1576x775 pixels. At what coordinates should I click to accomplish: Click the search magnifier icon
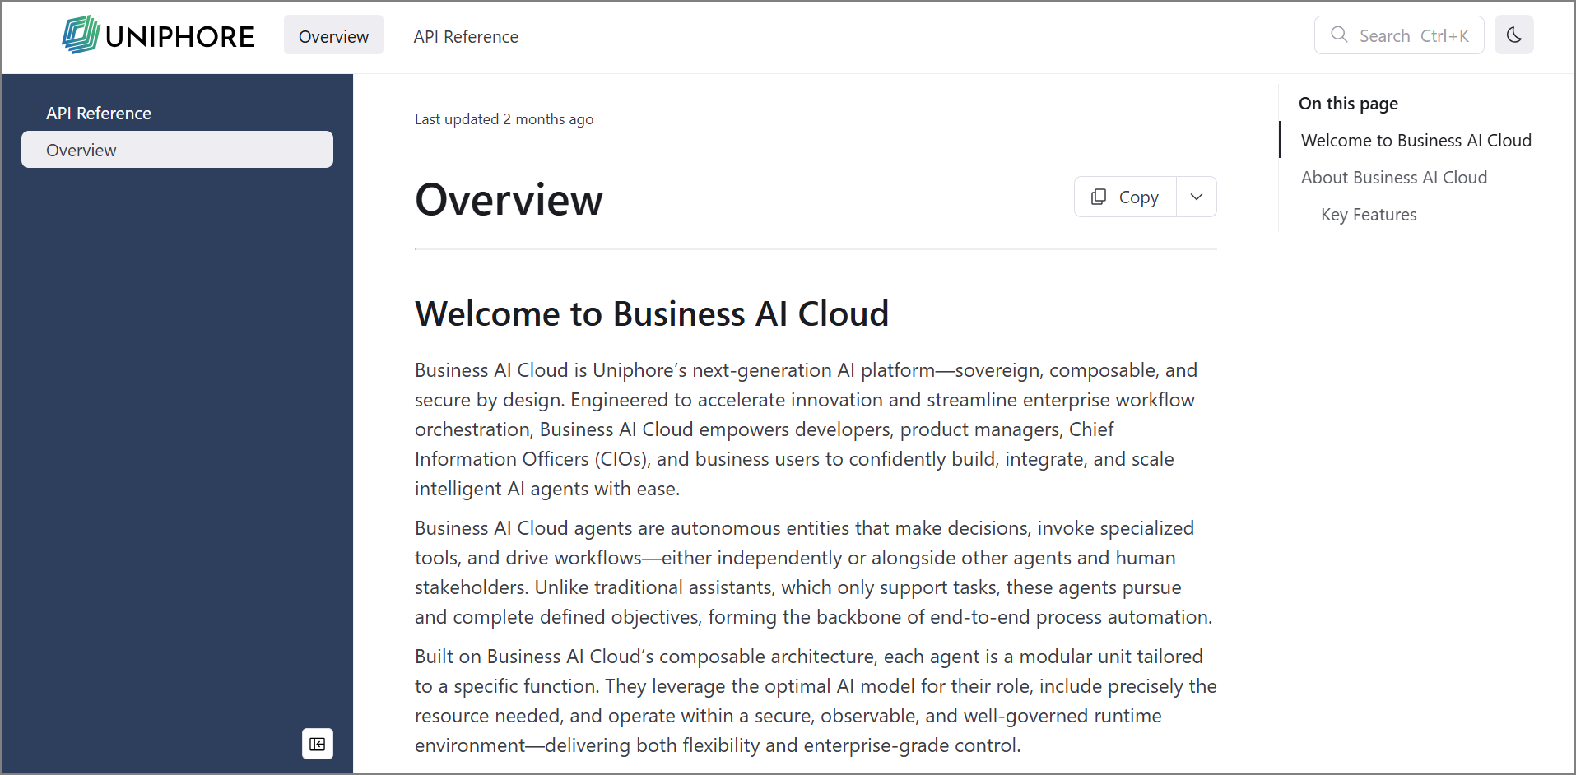(1339, 35)
